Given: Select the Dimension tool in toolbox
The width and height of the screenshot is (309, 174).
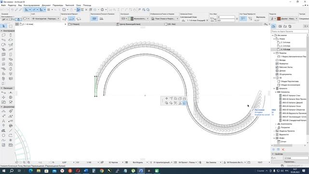Looking at the screenshot, I should pyautogui.click(x=3, y=111).
